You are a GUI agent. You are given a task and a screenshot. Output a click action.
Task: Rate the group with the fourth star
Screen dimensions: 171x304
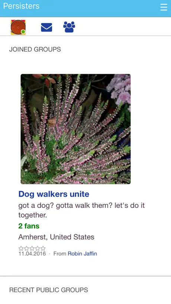pyautogui.click(x=38, y=248)
